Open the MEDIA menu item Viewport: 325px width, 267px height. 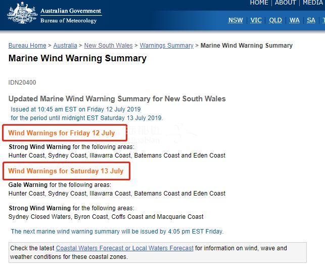[313, 3]
